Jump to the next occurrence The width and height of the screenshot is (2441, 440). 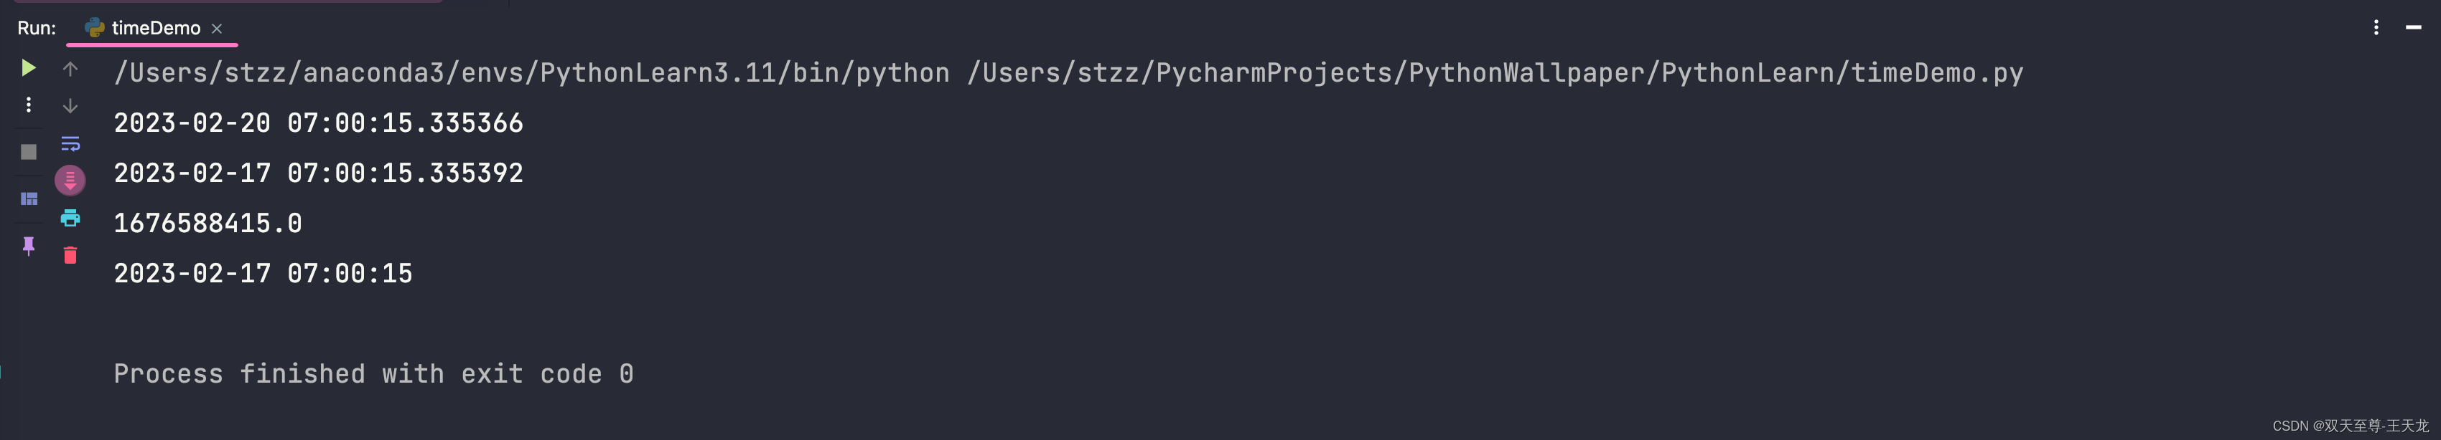pos(71,106)
